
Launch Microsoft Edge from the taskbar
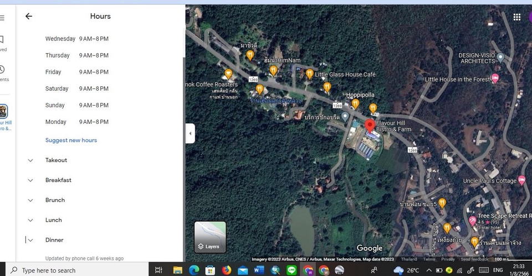coord(194,270)
